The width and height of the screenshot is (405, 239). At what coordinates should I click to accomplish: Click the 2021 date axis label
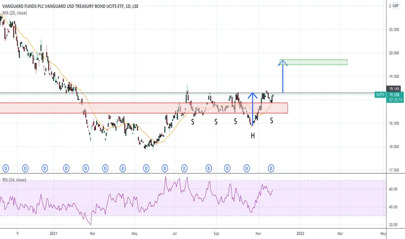click(x=53, y=234)
